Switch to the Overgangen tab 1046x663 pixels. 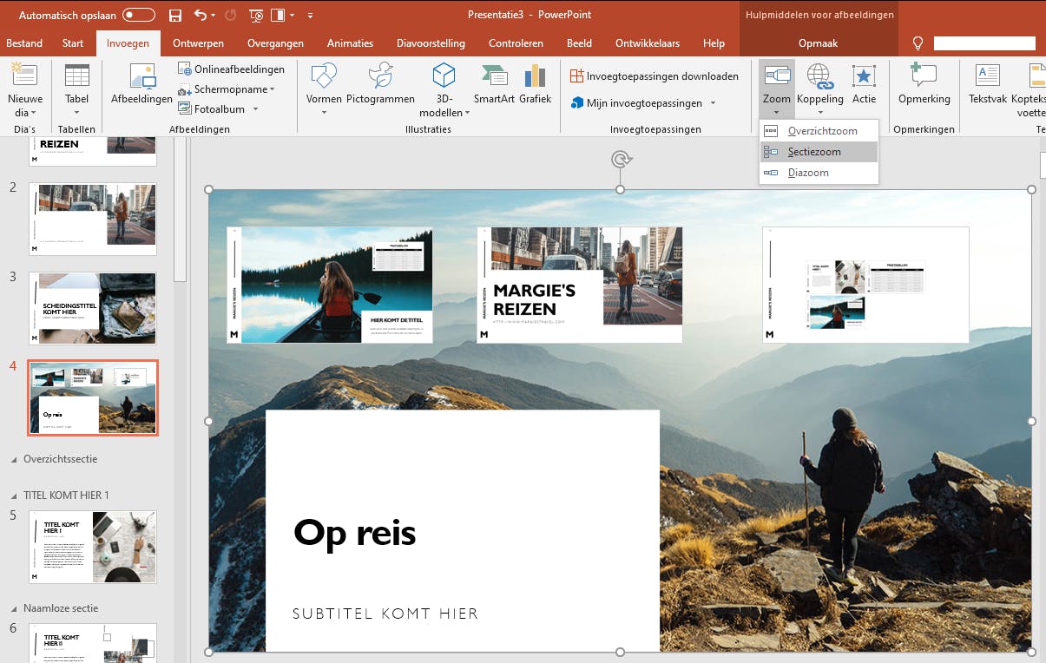pos(275,43)
